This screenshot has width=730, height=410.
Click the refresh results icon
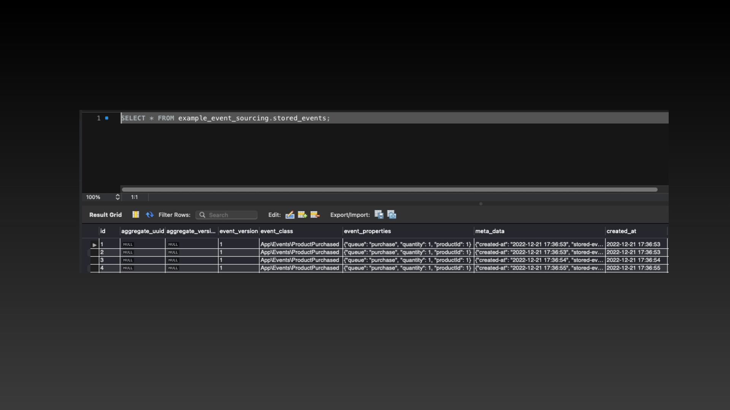150,215
